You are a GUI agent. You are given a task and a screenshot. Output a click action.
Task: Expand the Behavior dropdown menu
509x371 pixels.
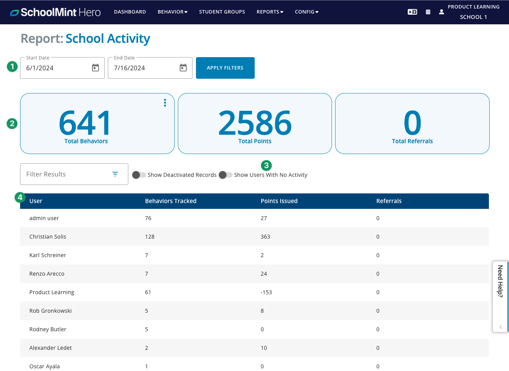[x=172, y=12]
